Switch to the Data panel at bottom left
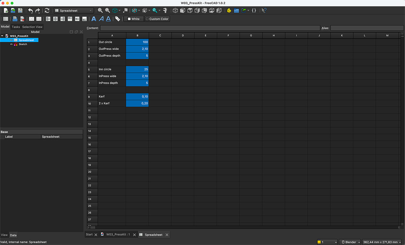This screenshot has width=405, height=245. point(13,235)
